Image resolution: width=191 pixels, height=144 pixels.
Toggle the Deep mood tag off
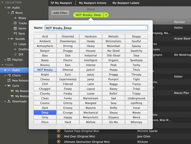point(45,113)
